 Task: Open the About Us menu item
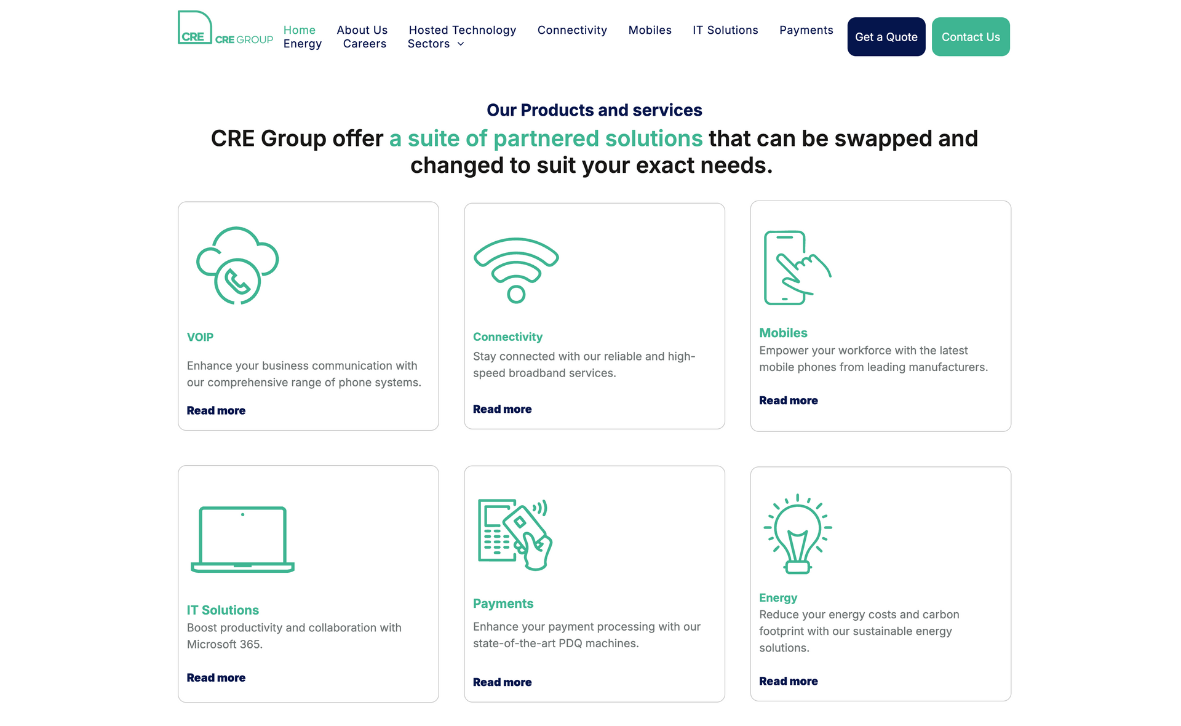pyautogui.click(x=362, y=30)
